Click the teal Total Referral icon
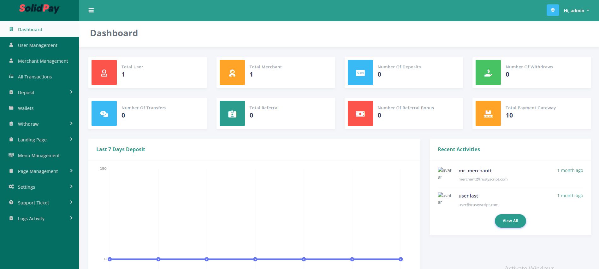599x269 pixels. pos(232,113)
